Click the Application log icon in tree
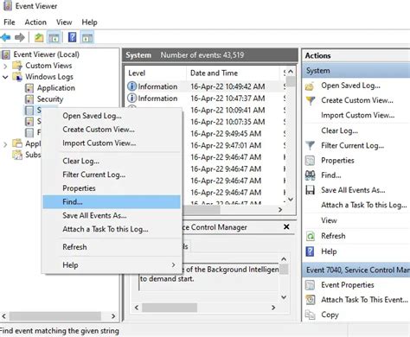The width and height of the screenshot is (410, 337). coord(29,88)
